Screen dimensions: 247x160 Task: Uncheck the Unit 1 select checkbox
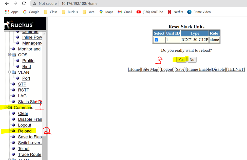(x=156, y=40)
